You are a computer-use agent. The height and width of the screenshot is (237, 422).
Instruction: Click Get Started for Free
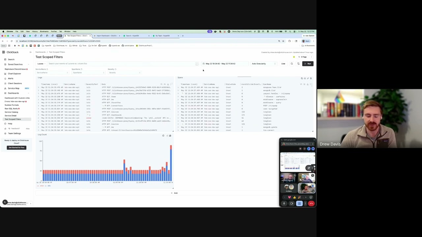[16, 147]
